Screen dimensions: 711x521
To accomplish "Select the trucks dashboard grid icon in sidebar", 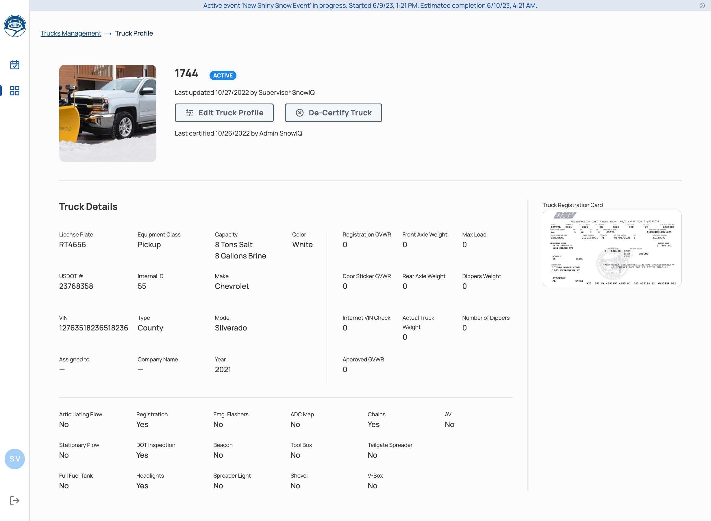I will point(14,91).
